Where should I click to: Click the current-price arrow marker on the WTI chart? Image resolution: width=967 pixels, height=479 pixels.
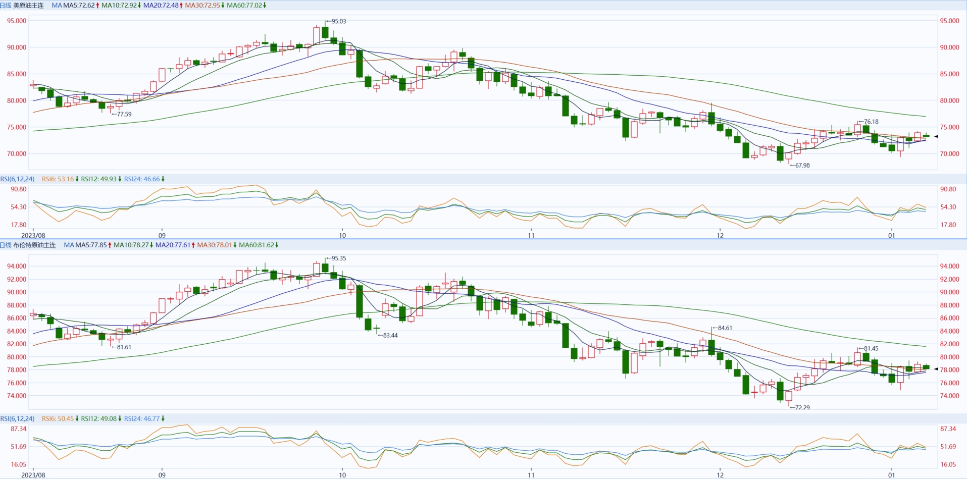click(x=936, y=136)
